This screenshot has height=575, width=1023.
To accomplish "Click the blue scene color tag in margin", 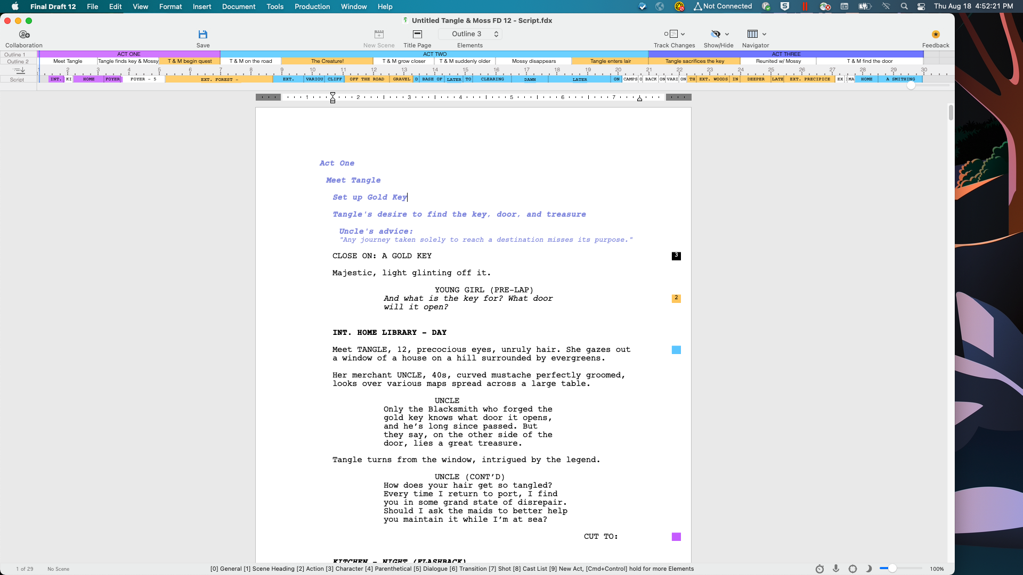I will click(676, 350).
